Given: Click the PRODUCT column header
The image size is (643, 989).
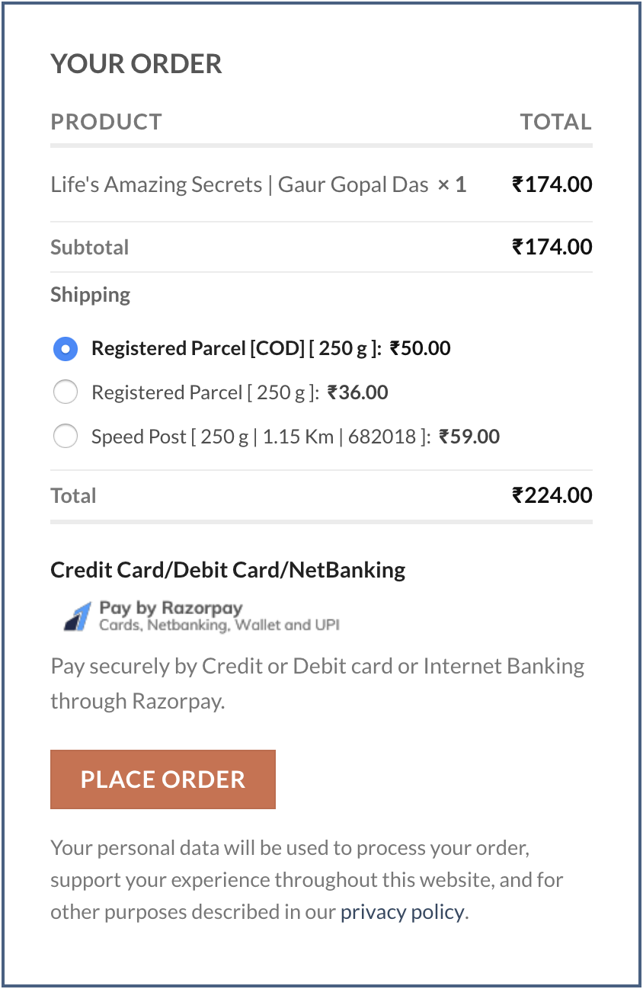Looking at the screenshot, I should pos(107,122).
